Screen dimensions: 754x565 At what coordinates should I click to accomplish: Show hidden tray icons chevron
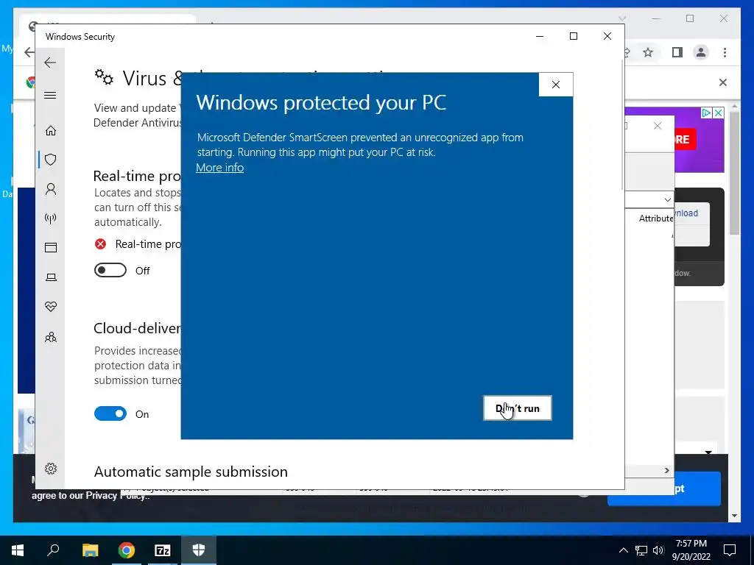(623, 550)
